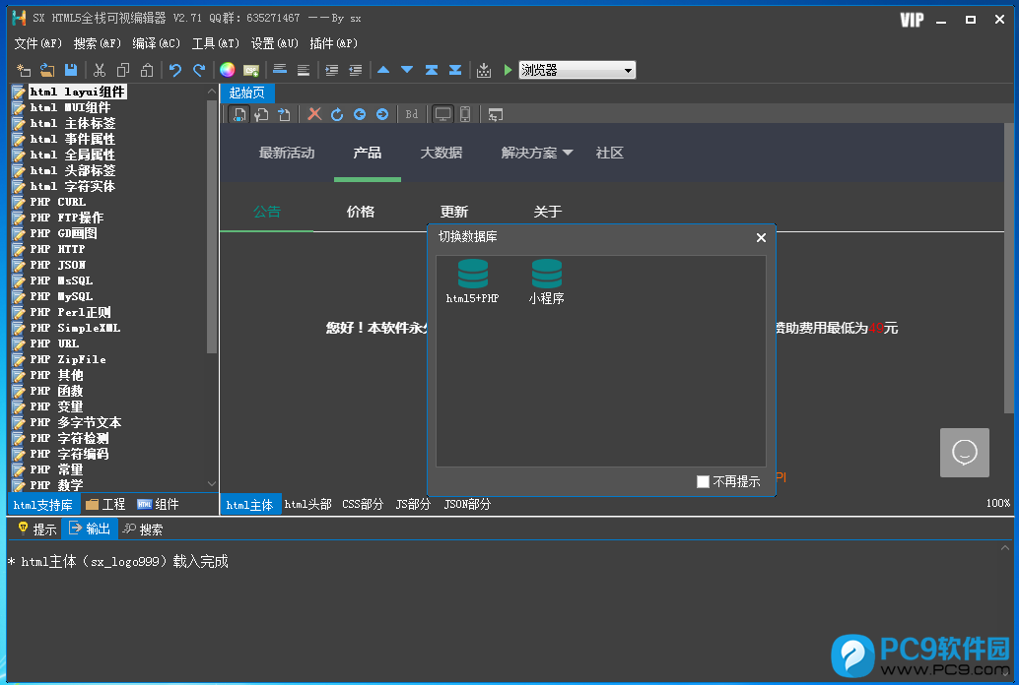The width and height of the screenshot is (1019, 685).
Task: Switch to desktop monitor preview
Action: (x=442, y=114)
